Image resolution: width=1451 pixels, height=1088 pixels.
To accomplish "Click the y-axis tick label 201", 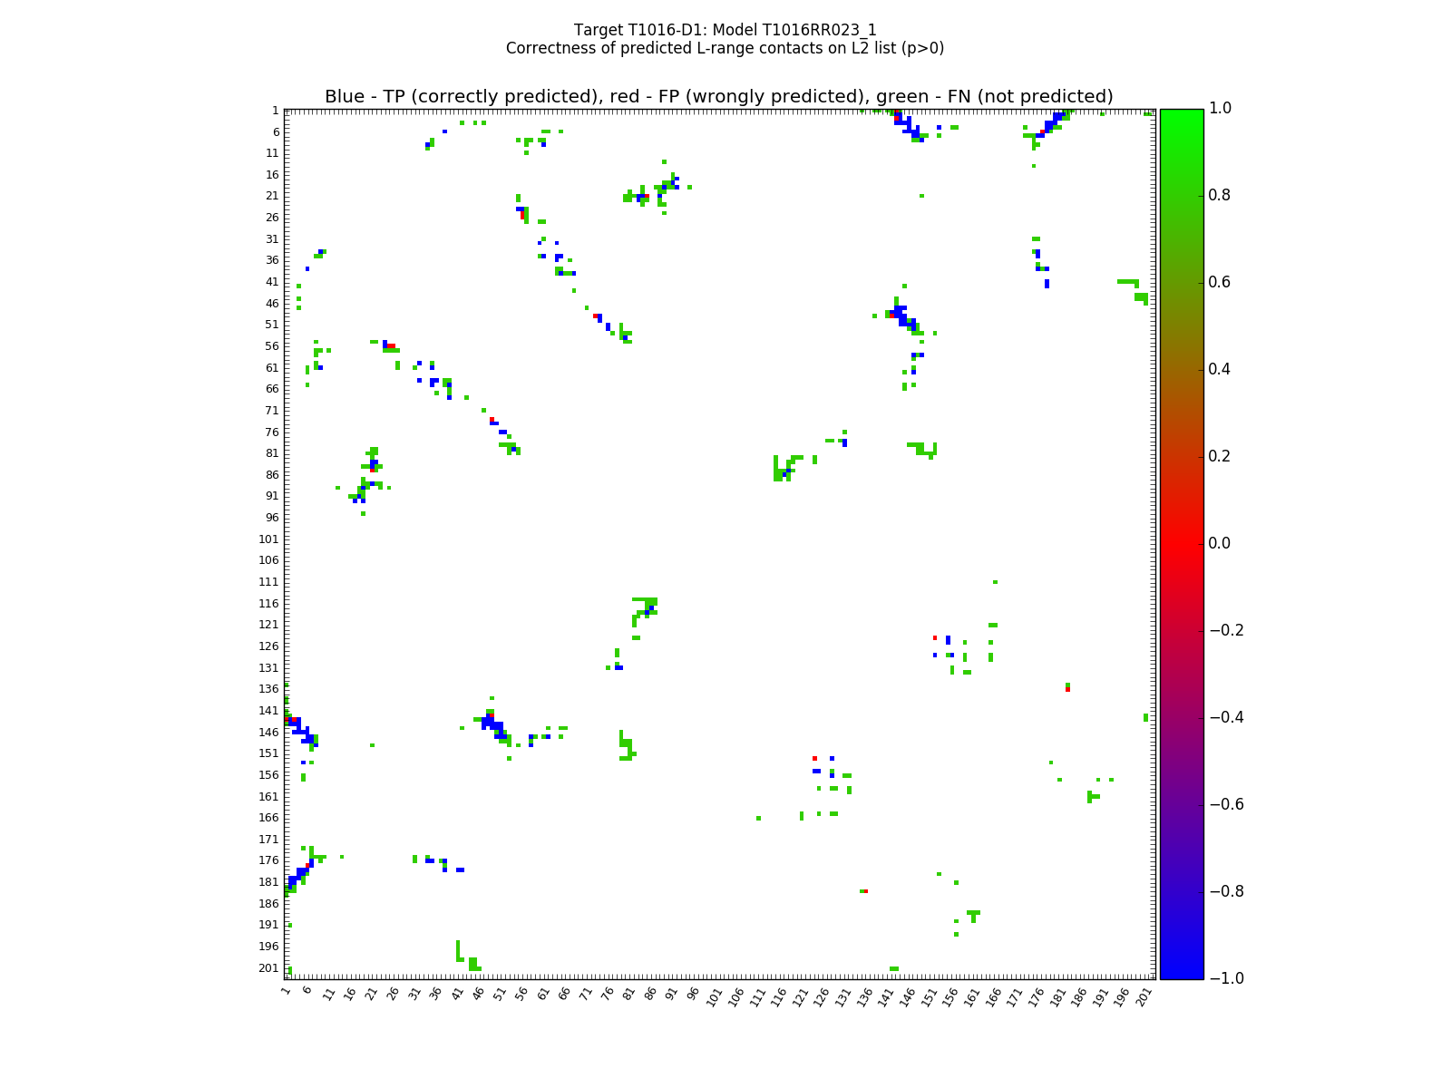I will [x=268, y=968].
